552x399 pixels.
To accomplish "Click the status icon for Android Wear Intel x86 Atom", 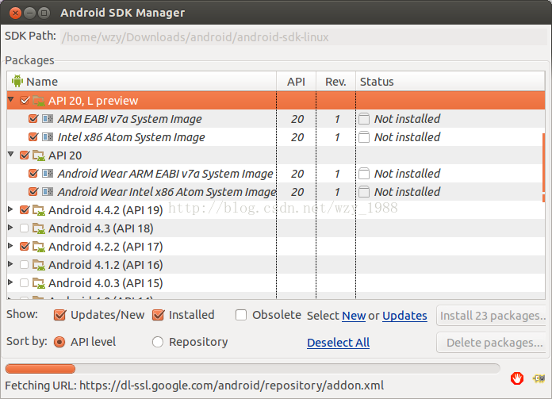I will point(364,192).
